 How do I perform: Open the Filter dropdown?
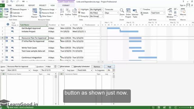coord(102,13)
